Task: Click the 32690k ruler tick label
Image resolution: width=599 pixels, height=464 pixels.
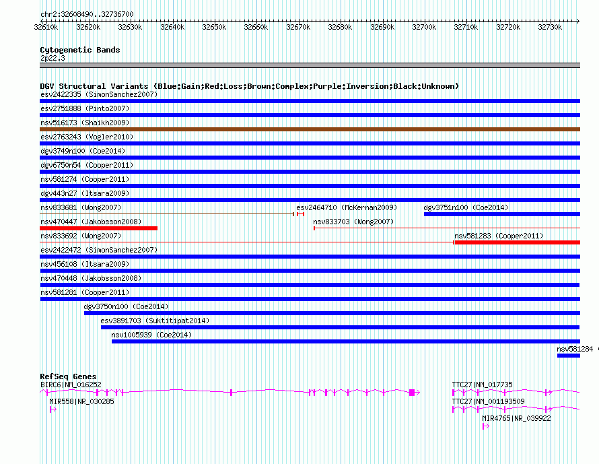Action: click(382, 27)
